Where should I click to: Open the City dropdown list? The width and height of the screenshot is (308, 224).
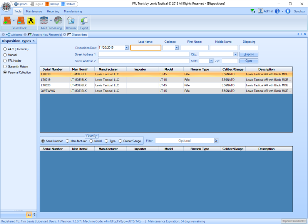point(235,54)
